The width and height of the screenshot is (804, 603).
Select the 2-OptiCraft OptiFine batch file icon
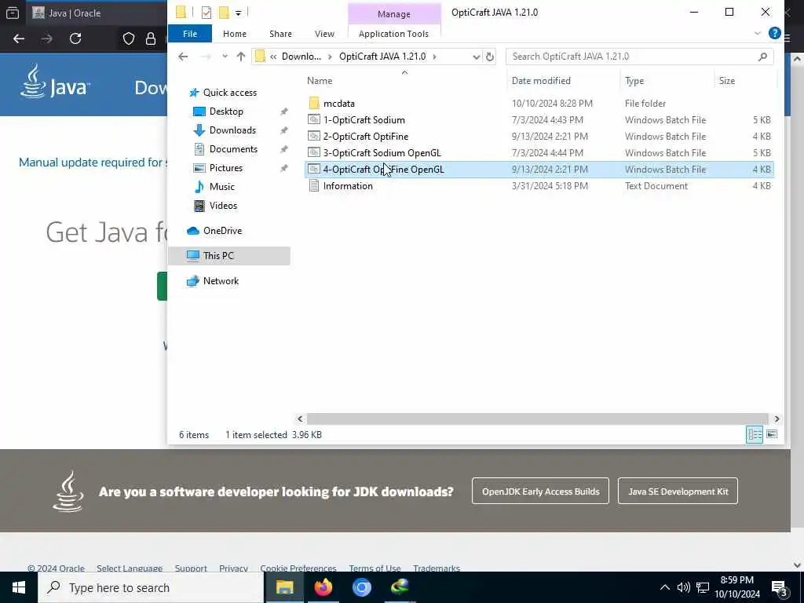pos(314,136)
